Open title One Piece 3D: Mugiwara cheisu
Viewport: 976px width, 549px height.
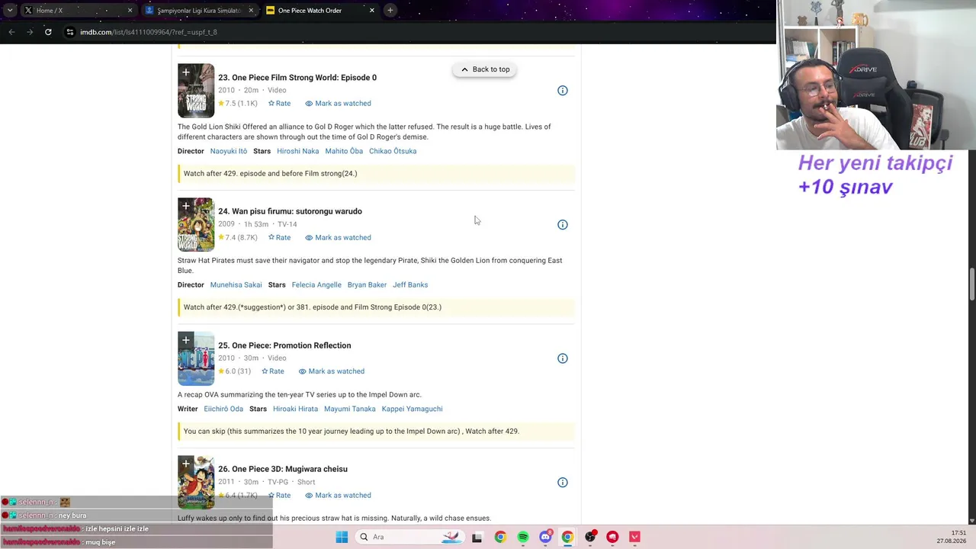tap(283, 469)
